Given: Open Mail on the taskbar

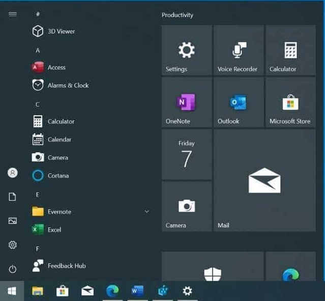Looking at the screenshot, I should coord(87,291).
